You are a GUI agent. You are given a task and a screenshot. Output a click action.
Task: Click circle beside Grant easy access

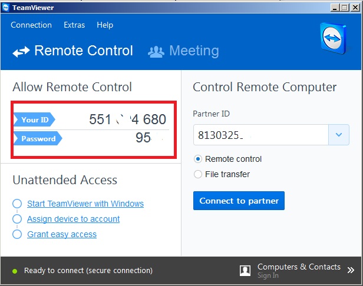pyautogui.click(x=17, y=234)
